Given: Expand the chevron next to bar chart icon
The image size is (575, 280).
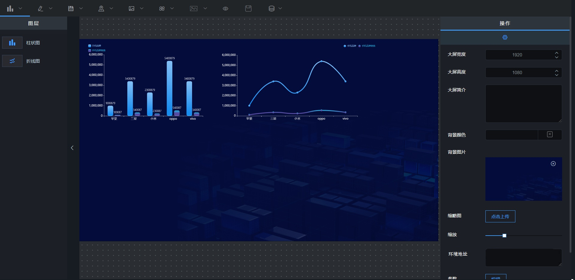Looking at the screenshot, I should pyautogui.click(x=20, y=8).
